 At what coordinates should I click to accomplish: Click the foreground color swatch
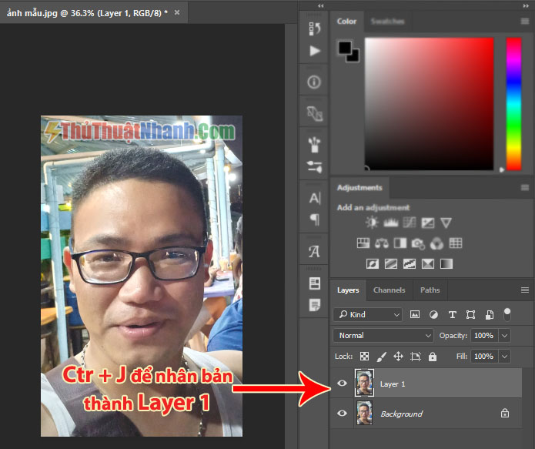point(345,48)
